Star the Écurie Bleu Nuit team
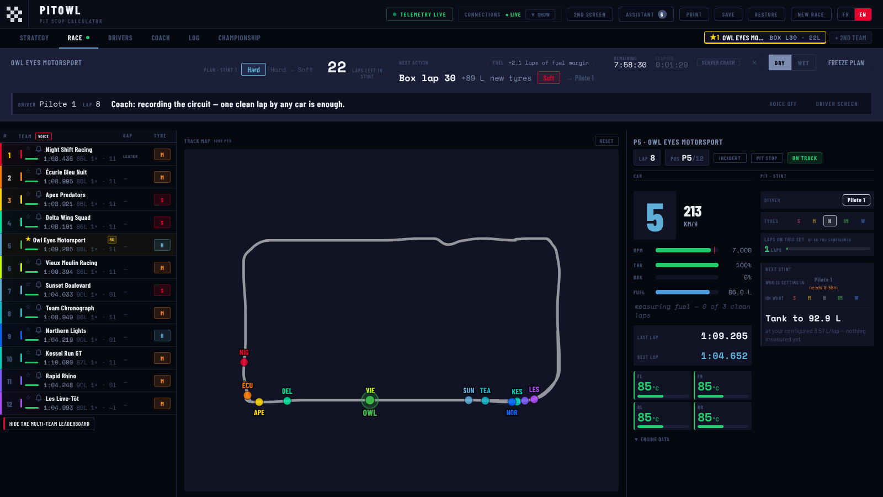The image size is (883, 497). coord(29,172)
